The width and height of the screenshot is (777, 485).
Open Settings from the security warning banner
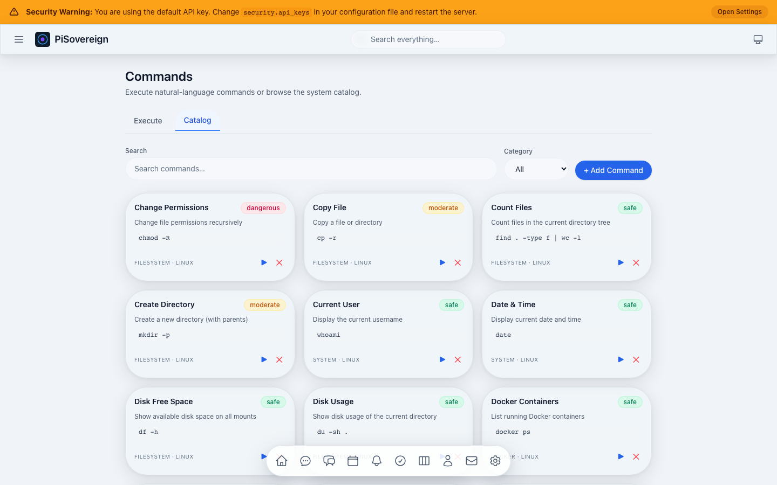coord(739,11)
